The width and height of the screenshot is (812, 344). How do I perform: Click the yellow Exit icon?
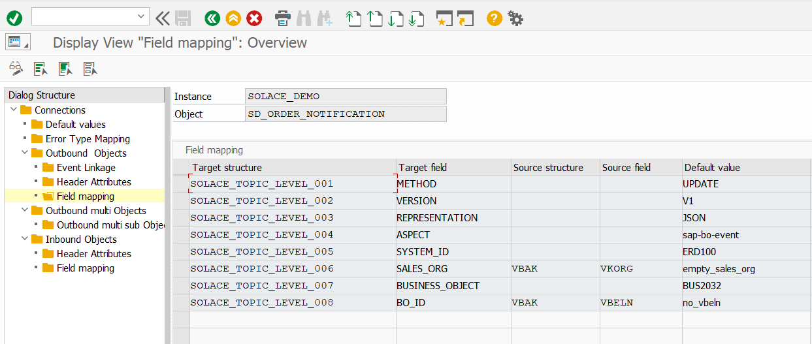pyautogui.click(x=233, y=18)
